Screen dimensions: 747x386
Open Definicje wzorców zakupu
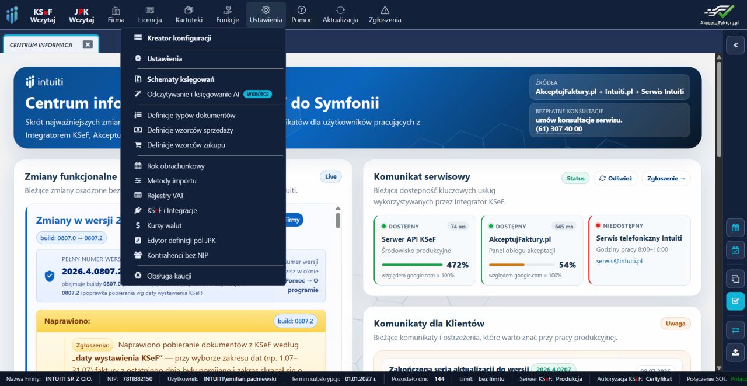point(203,145)
